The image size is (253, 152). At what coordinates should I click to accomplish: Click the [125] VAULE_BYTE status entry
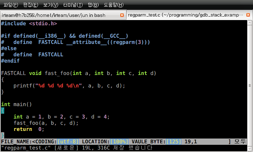[x=174, y=142]
